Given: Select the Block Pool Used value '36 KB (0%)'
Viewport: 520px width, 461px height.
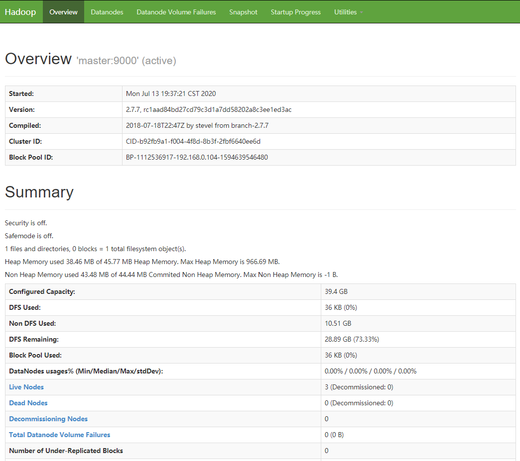Looking at the screenshot, I should [x=341, y=355].
